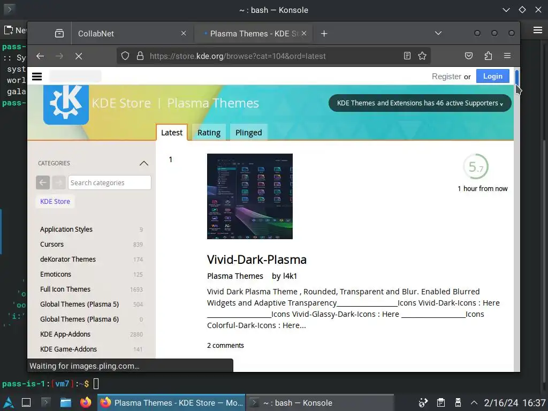Image resolution: width=548 pixels, height=411 pixels.
Task: Open the application launcher in taskbar
Action: [x=8, y=402]
